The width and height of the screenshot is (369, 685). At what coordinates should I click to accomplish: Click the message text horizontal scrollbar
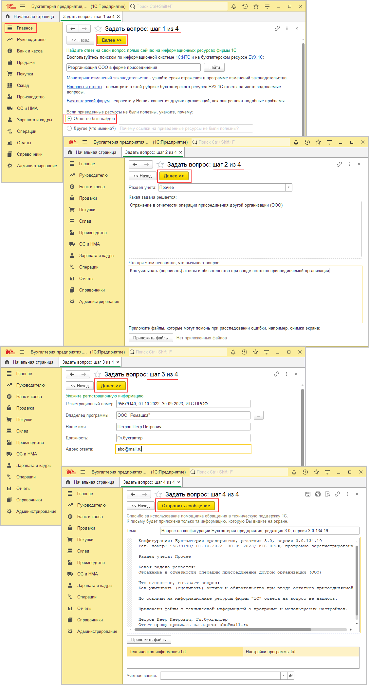[x=241, y=630]
